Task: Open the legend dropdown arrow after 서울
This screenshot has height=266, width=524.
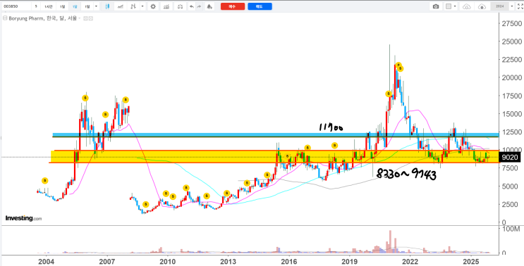Action: point(79,18)
